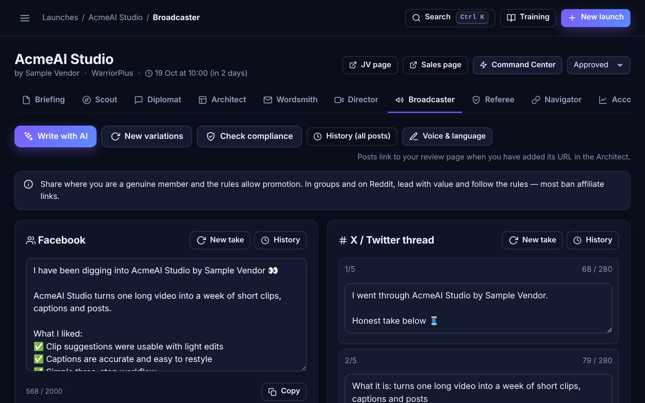Click the 568 / 2000 character count
Screen dimensions: 645x403
pos(44,392)
